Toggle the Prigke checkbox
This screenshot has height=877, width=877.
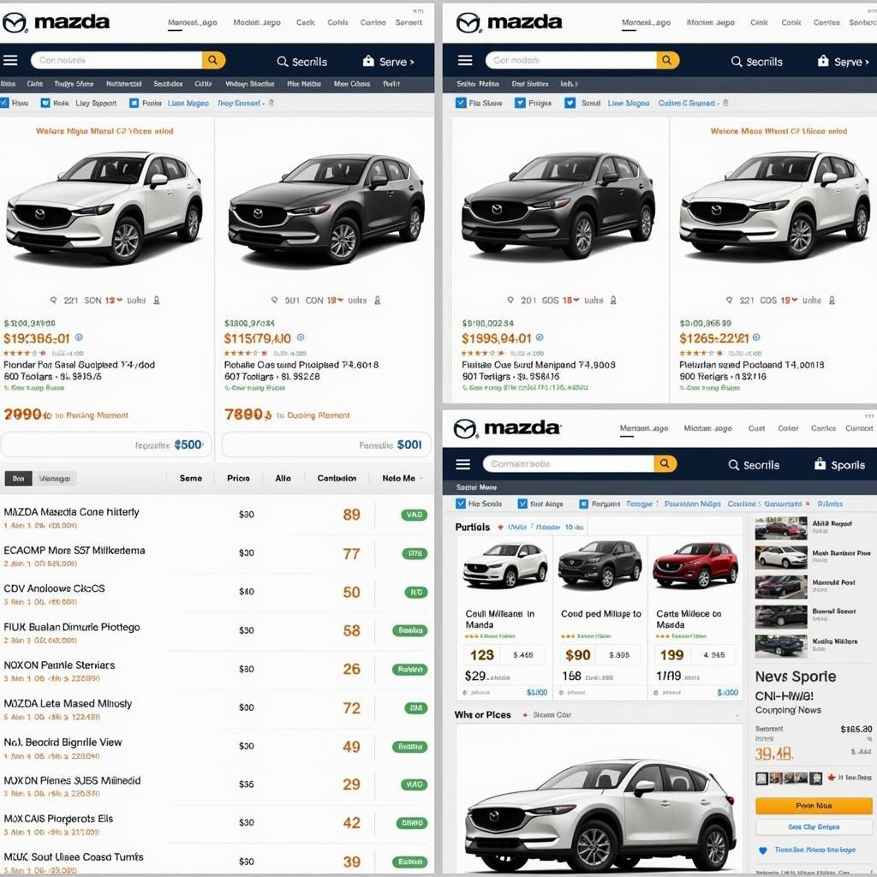point(520,103)
